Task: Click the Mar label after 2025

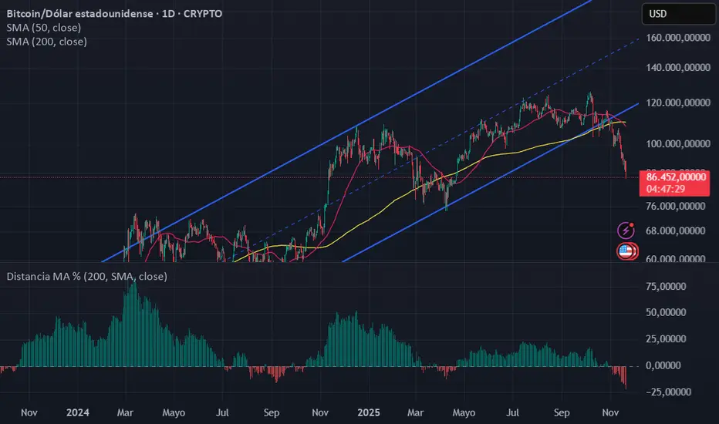Action: point(415,412)
